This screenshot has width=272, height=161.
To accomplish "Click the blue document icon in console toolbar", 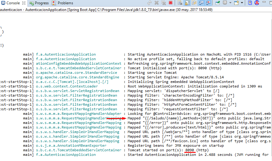I will tap(250, 3).
